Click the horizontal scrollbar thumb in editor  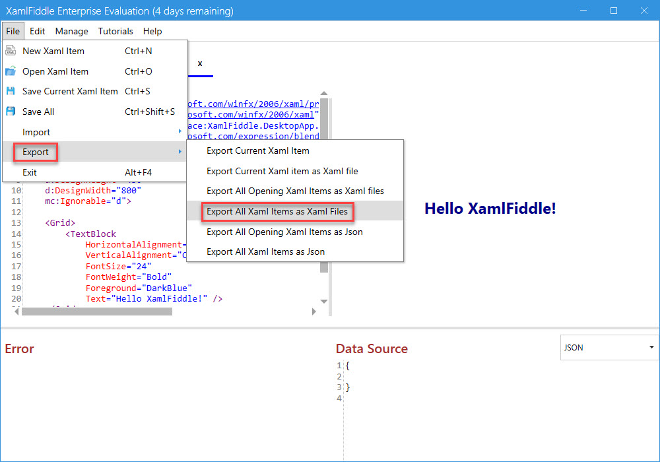click(97, 312)
